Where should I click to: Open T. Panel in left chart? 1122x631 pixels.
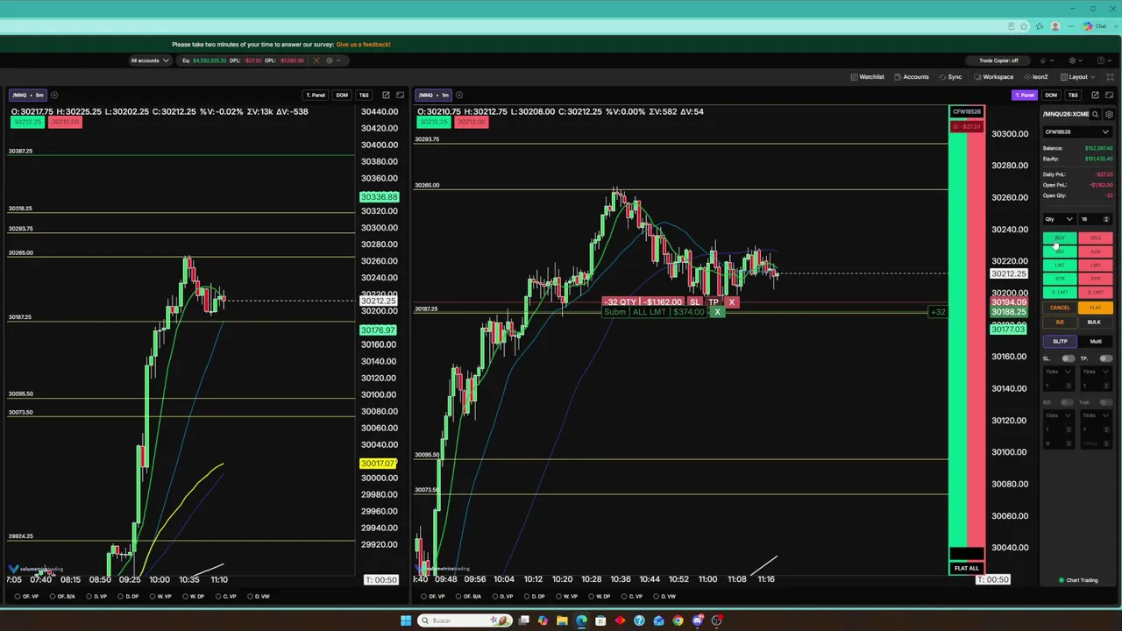[315, 95]
